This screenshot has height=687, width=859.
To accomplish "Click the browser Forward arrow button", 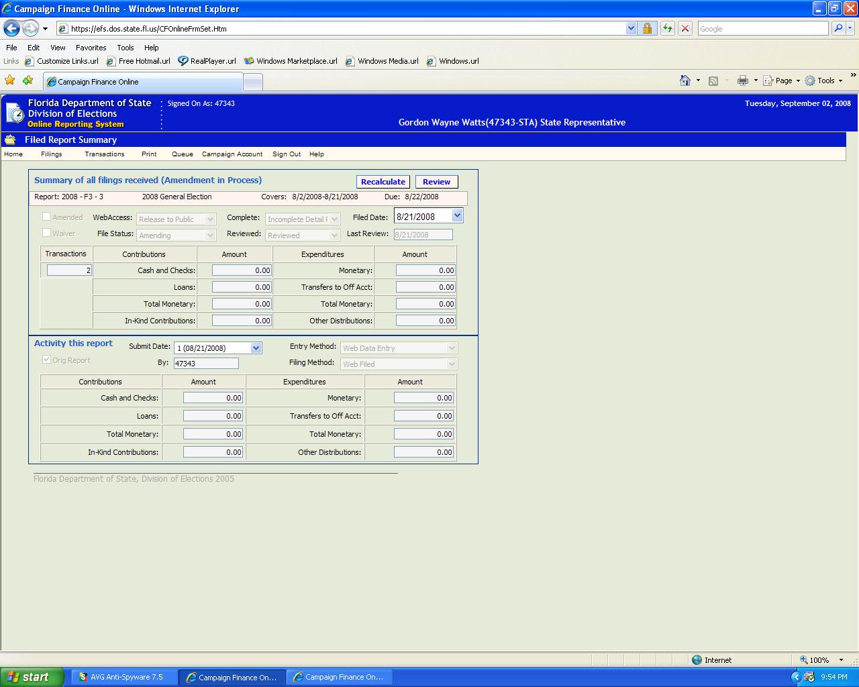I will pos(30,29).
